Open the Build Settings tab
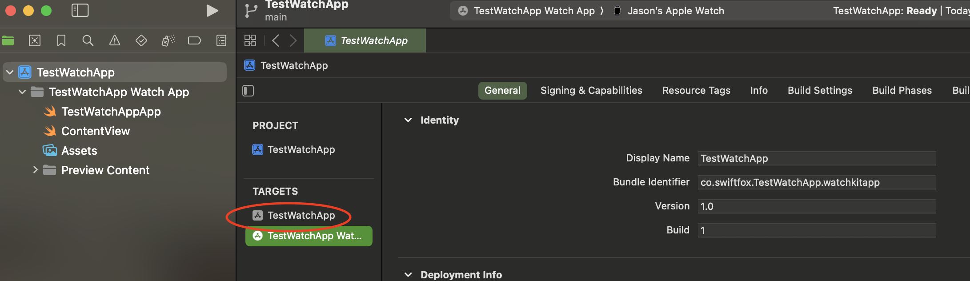The image size is (970, 281). pos(820,91)
